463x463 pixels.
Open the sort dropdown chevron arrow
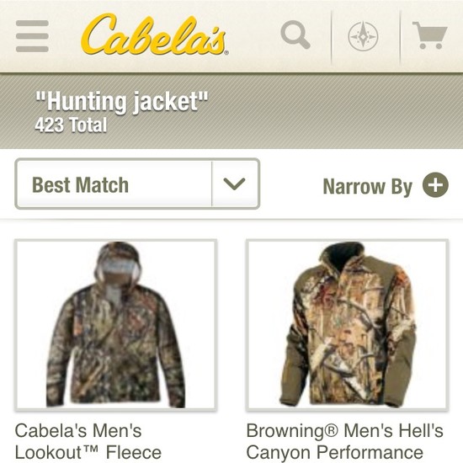(x=235, y=184)
